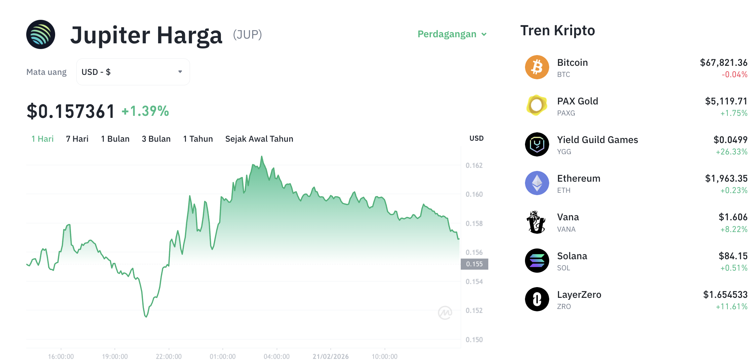Select Sejak Awal Tahun range
This screenshot has height=362, width=752.
259,139
